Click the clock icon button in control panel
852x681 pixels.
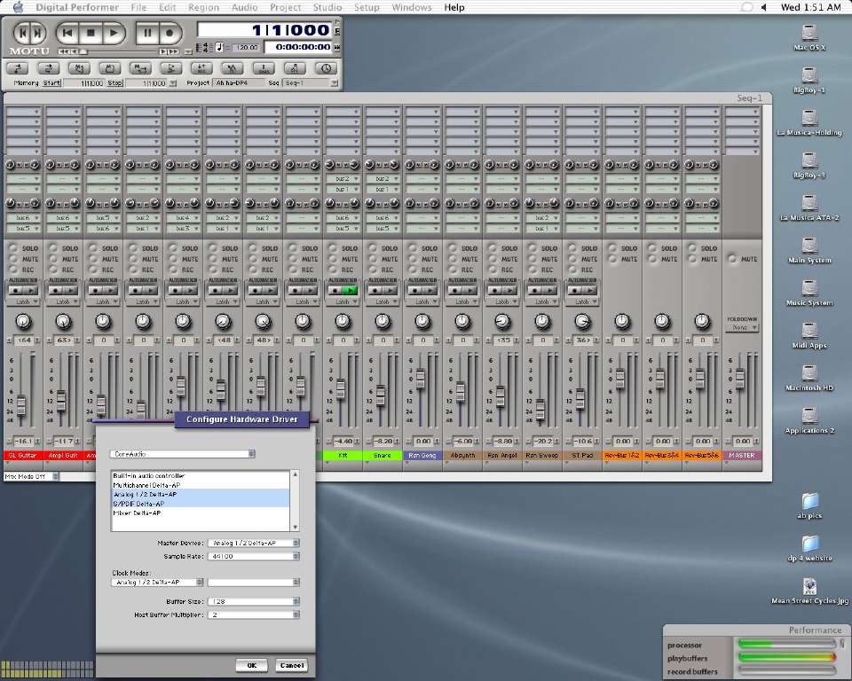pos(326,68)
